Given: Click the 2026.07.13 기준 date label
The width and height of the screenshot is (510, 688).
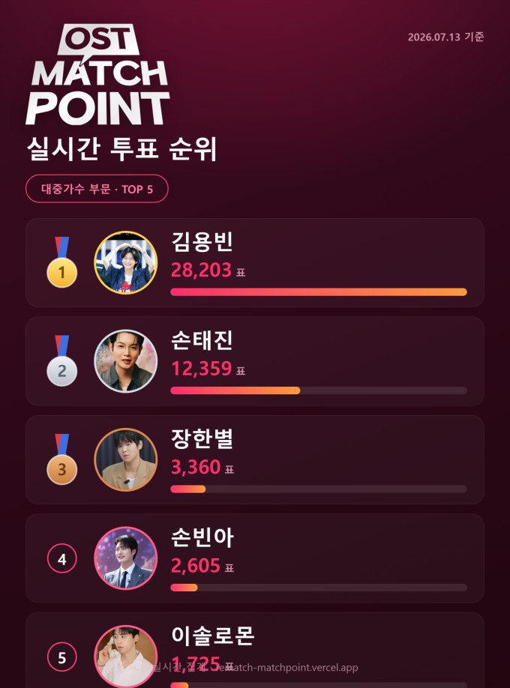Looking at the screenshot, I should pos(445,37).
